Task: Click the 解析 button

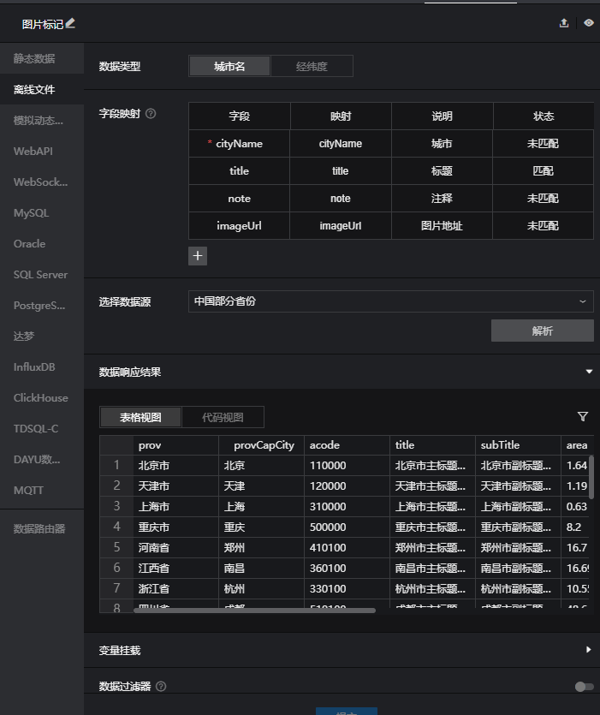Action: [x=542, y=331]
